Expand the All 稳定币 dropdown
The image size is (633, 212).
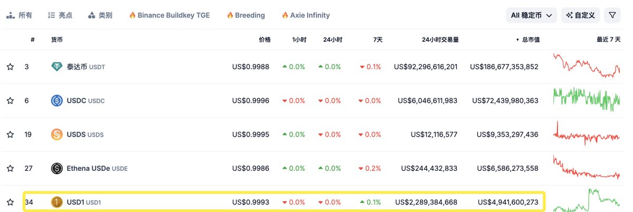click(531, 15)
